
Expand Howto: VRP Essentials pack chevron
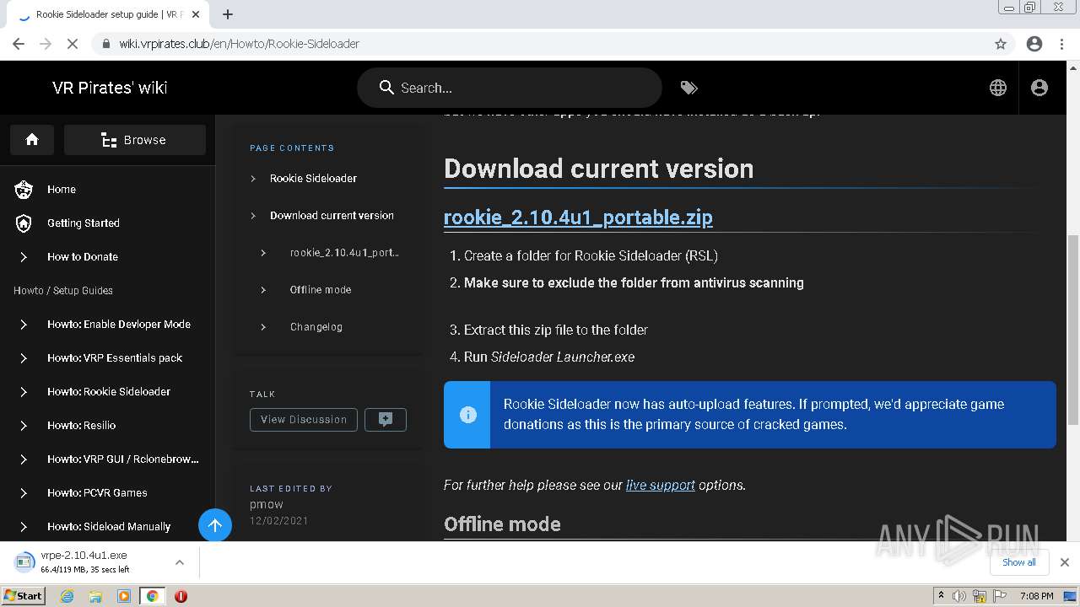24,358
